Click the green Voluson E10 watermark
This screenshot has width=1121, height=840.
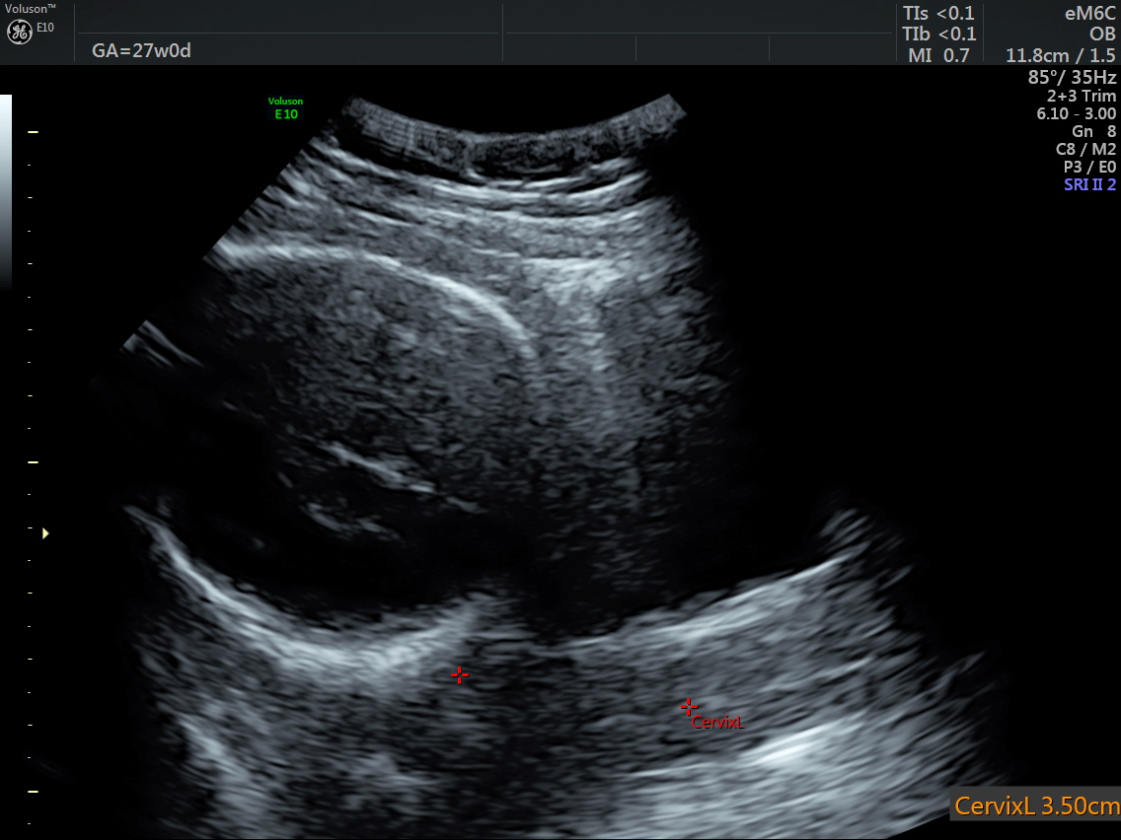click(285, 107)
